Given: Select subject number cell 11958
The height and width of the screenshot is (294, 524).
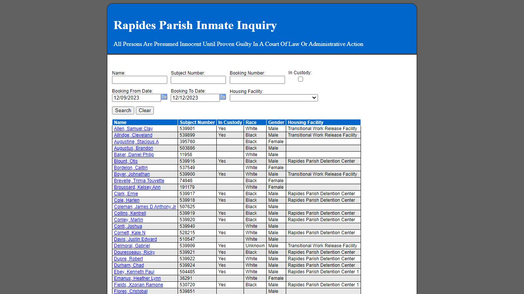Looking at the screenshot, I should click(197, 155).
